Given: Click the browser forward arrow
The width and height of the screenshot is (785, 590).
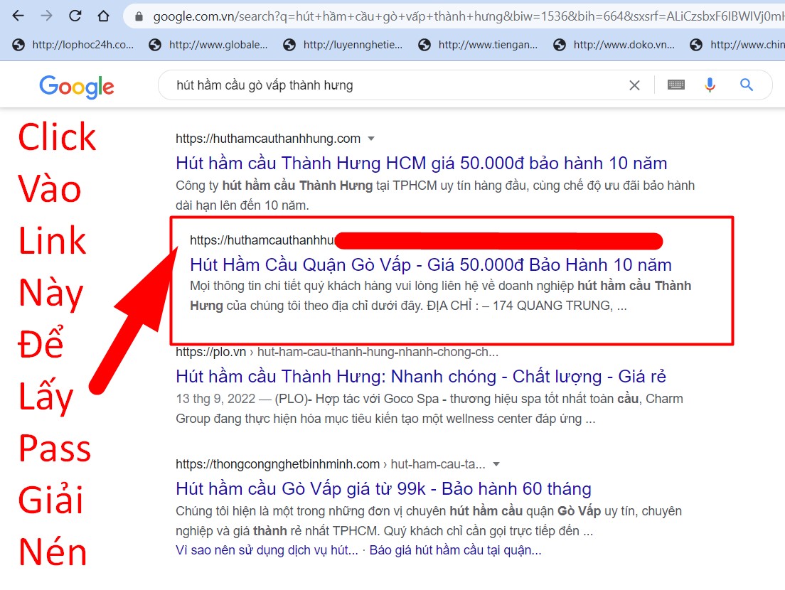Looking at the screenshot, I should (x=46, y=16).
